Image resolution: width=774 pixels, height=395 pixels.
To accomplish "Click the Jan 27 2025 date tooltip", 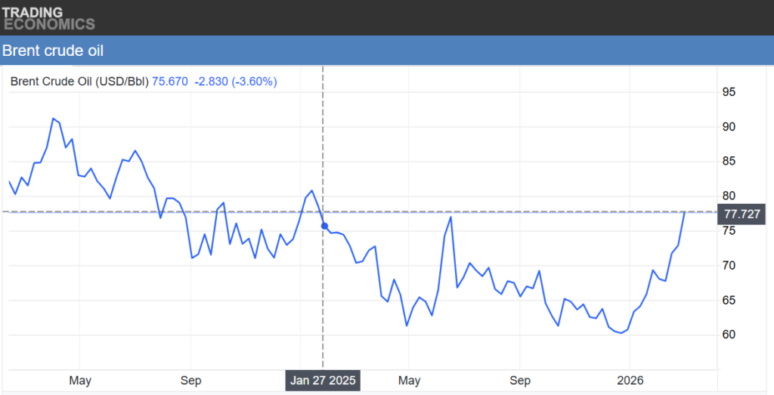I will [x=323, y=381].
